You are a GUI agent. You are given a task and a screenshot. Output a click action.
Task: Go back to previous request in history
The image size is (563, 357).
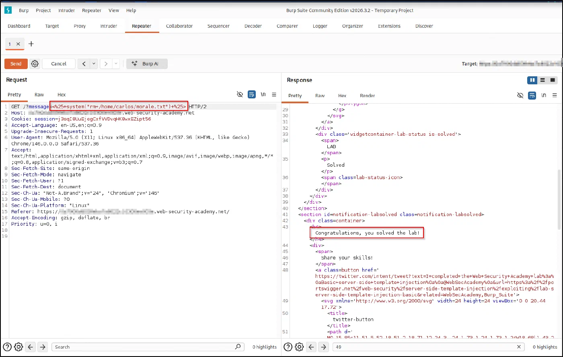(84, 64)
